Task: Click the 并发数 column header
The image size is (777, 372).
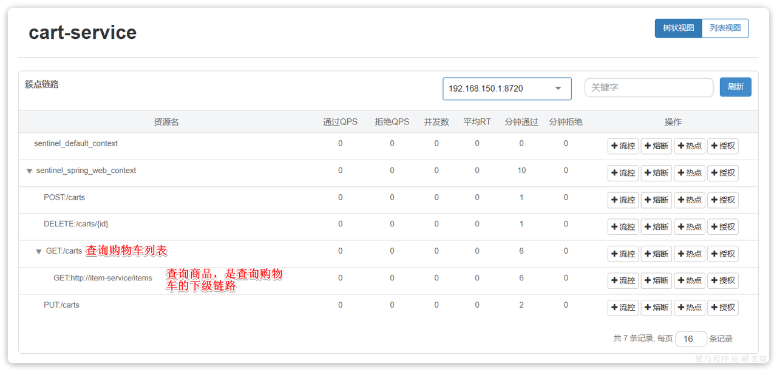Action: coord(436,122)
